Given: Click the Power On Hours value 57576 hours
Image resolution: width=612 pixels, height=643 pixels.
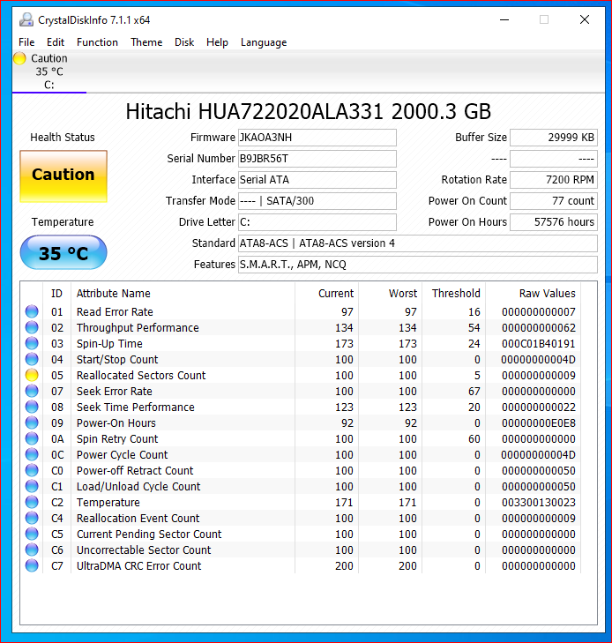Looking at the screenshot, I should [x=554, y=222].
